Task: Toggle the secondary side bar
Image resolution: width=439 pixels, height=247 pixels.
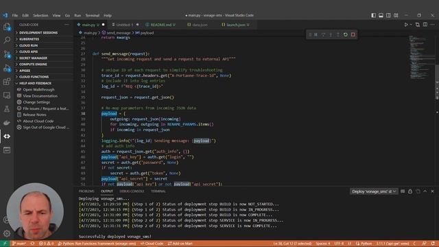Action: pos(388,15)
